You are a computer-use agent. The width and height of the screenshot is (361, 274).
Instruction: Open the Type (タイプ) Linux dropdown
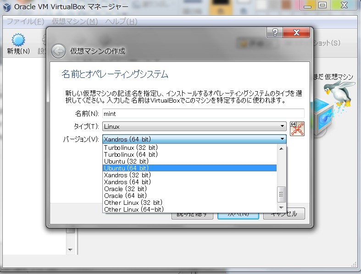click(x=194, y=126)
